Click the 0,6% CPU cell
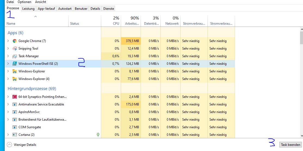 pos(111,56)
